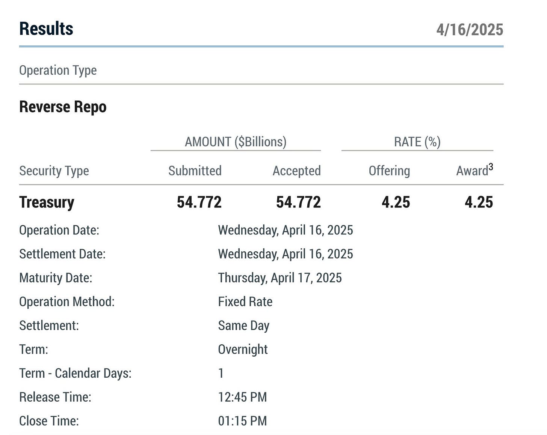Screen dimensions: 547x435
Task: Click the Submitted column header
Action: [195, 171]
